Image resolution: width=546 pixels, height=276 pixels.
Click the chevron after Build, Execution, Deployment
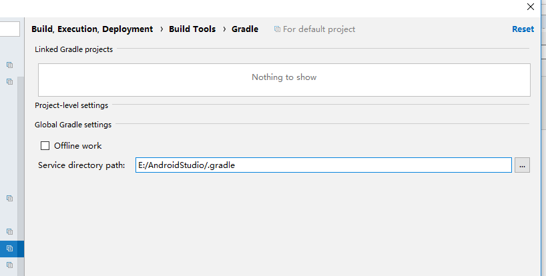point(162,29)
